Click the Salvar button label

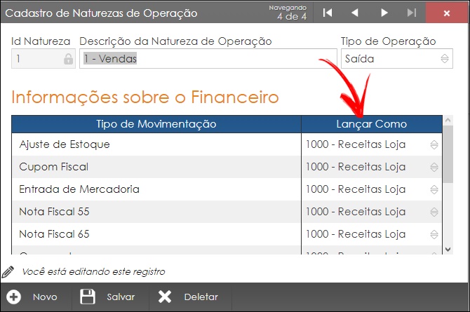pos(121,297)
